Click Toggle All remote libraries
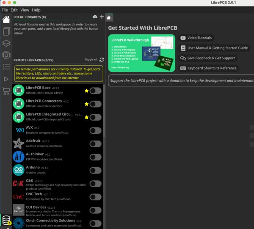254x229 pixels. 91,60
